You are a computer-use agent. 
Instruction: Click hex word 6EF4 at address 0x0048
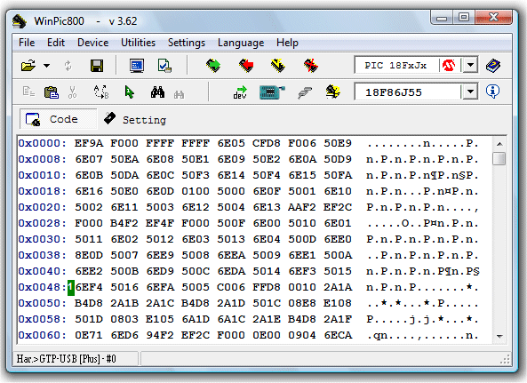[89, 287]
